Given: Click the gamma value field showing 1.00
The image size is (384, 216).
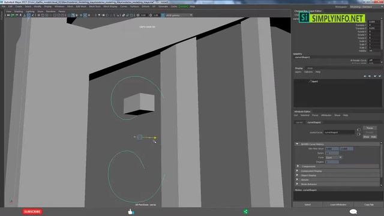Looking at the screenshot, I should pos(156,15).
